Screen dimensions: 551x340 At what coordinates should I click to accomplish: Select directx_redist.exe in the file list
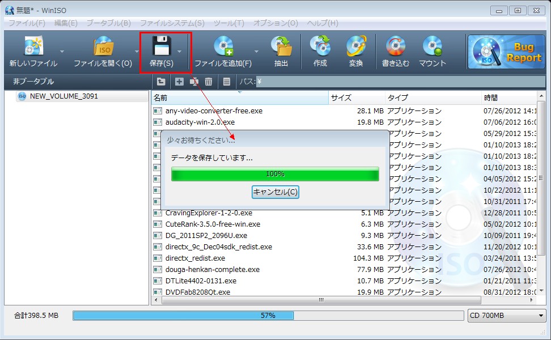tap(195, 258)
